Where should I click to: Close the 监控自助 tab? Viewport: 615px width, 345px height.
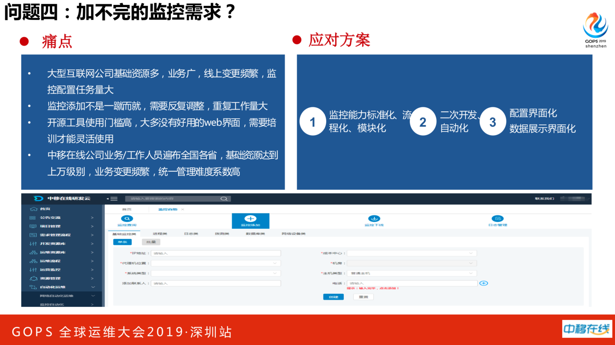(182, 209)
